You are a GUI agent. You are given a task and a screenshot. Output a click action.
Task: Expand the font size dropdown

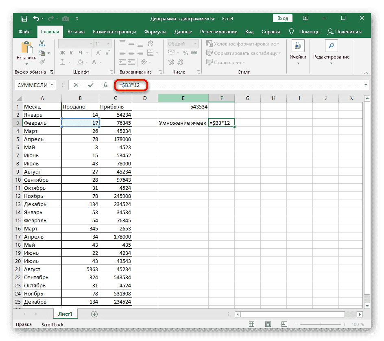[x=108, y=43]
